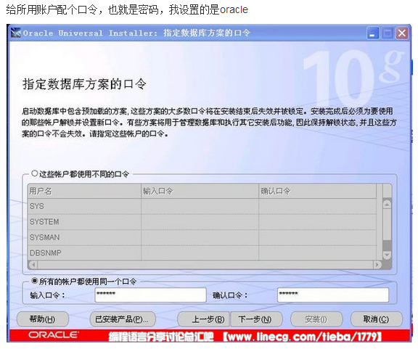
Task: Click the ORACLE logo in the footer
Action: point(54,335)
